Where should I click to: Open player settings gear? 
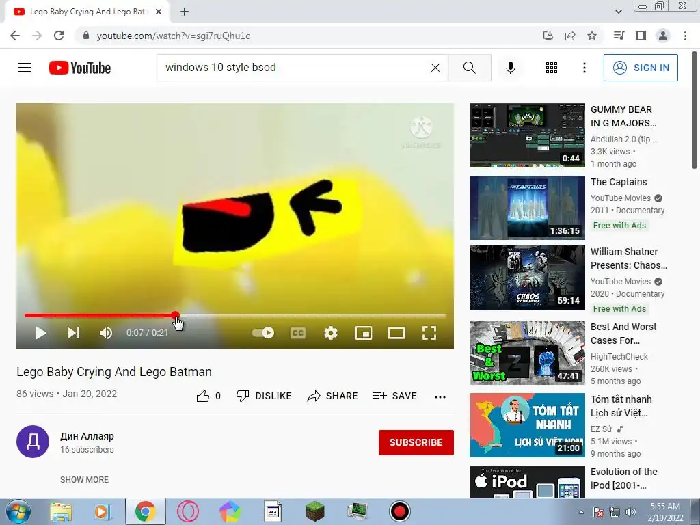pyautogui.click(x=330, y=333)
